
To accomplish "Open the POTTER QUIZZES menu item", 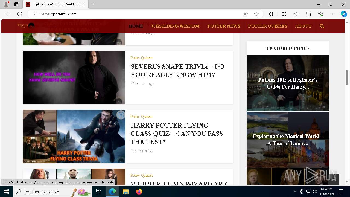I will coord(268,26).
